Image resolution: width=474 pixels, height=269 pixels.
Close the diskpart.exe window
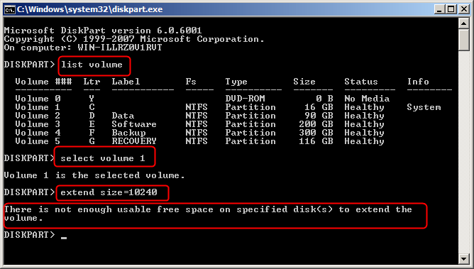[x=463, y=9]
